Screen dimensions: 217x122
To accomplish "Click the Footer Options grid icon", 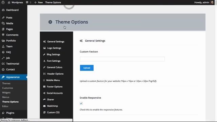I will click(44, 87).
